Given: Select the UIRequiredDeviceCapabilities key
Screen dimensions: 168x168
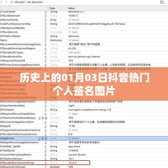Looking at the screenshot, I should (x=17, y=114).
